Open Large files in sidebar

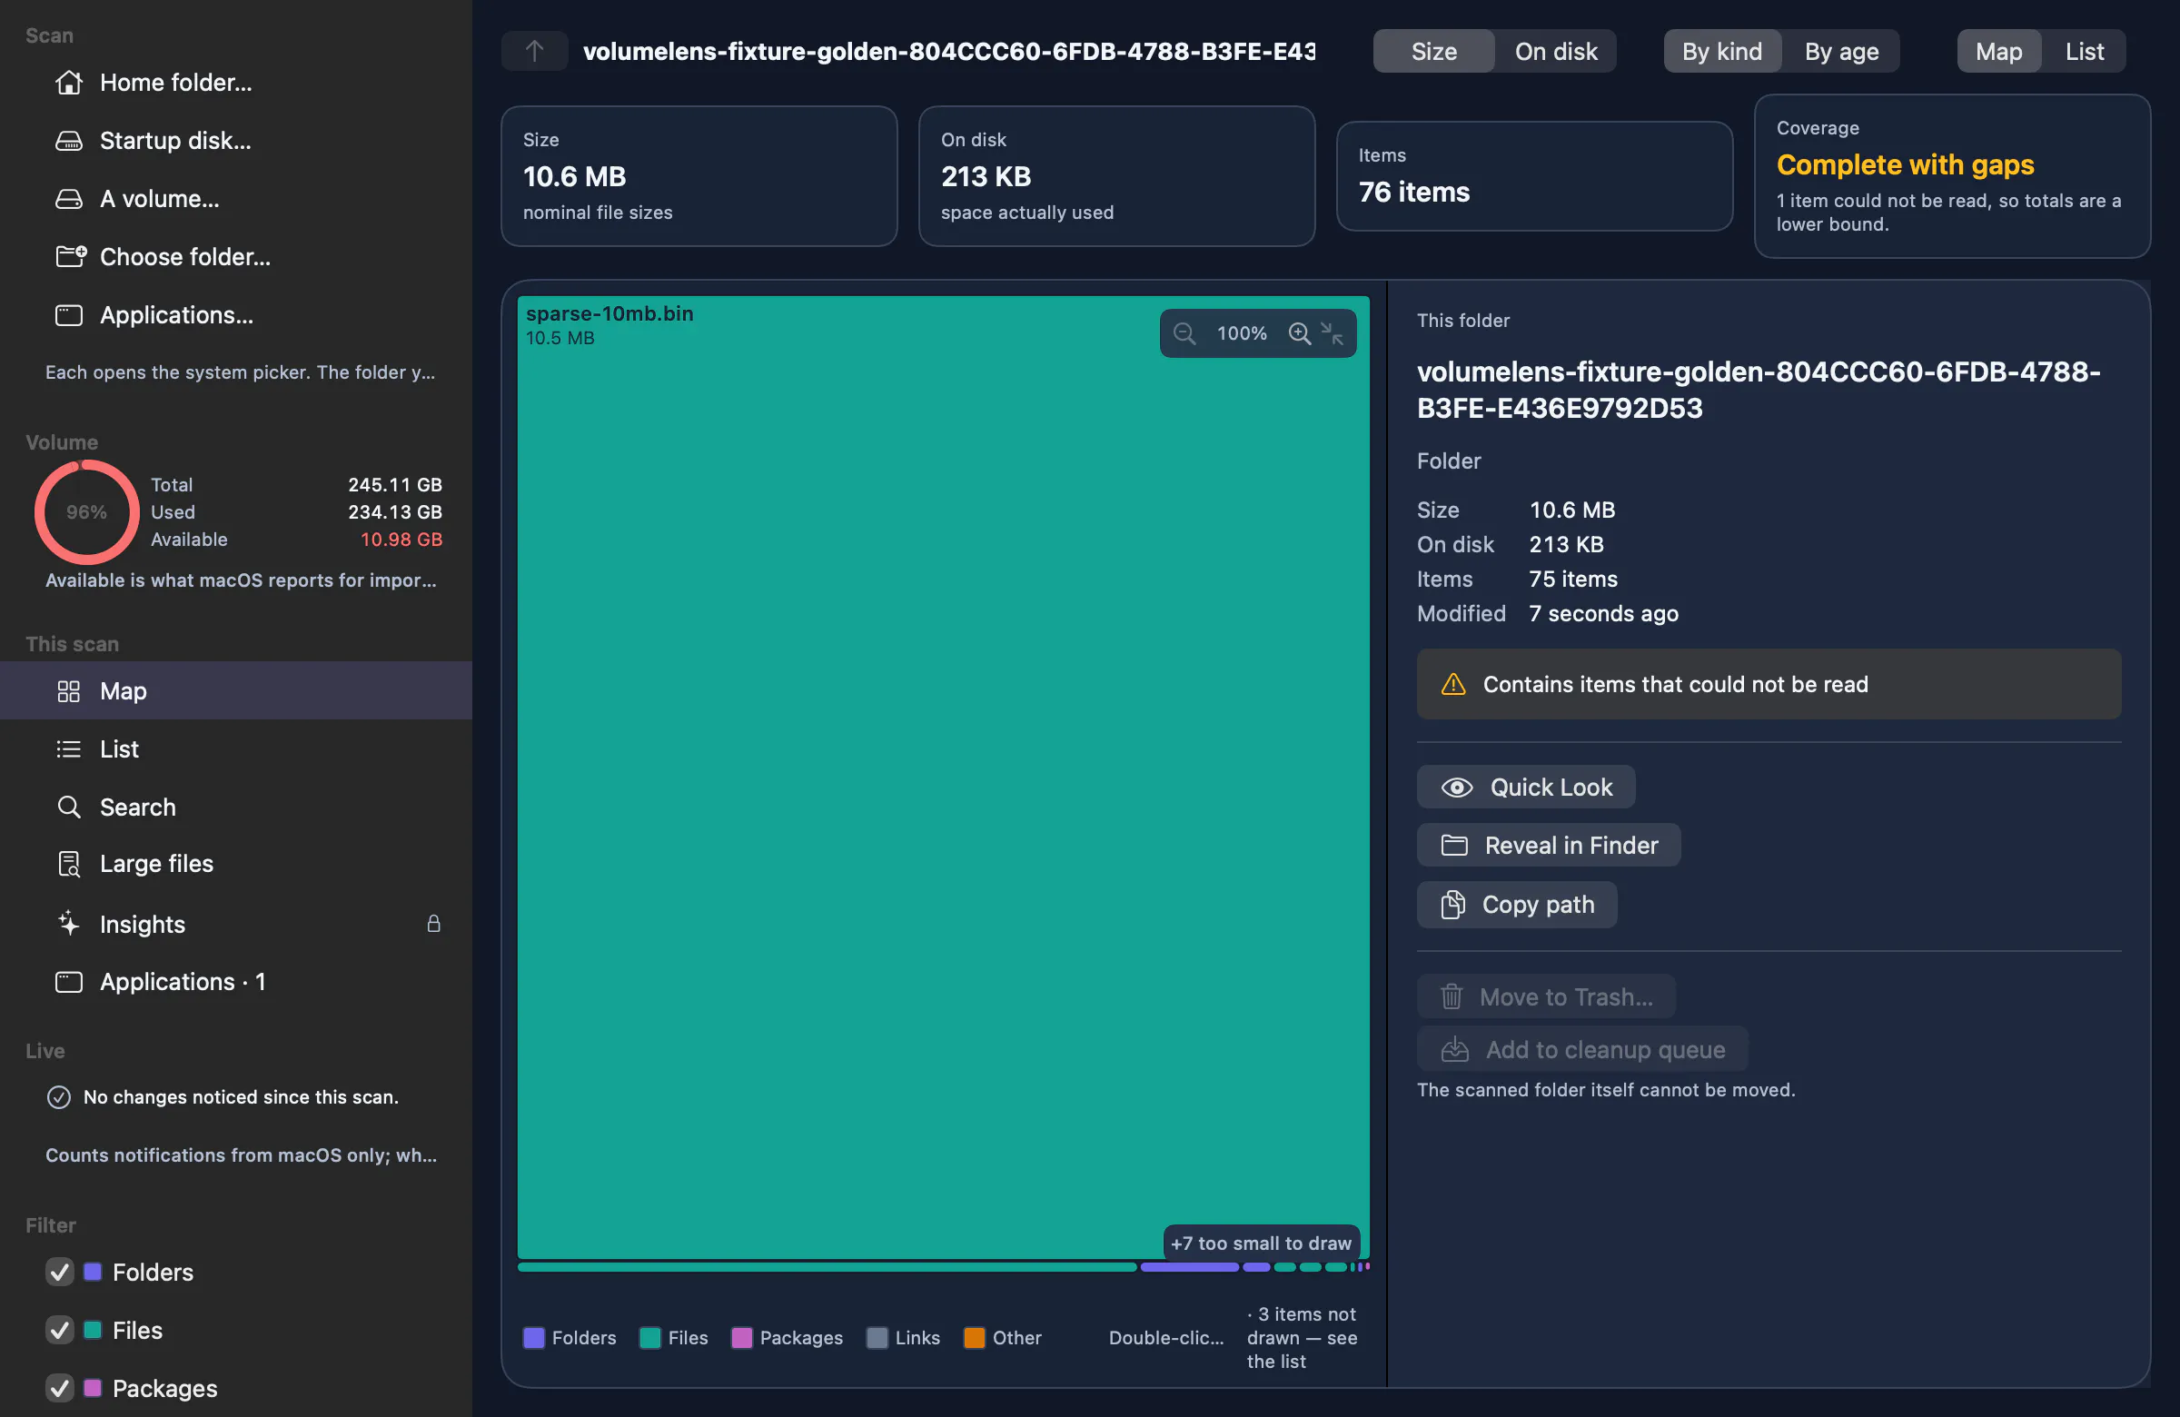tap(236, 864)
